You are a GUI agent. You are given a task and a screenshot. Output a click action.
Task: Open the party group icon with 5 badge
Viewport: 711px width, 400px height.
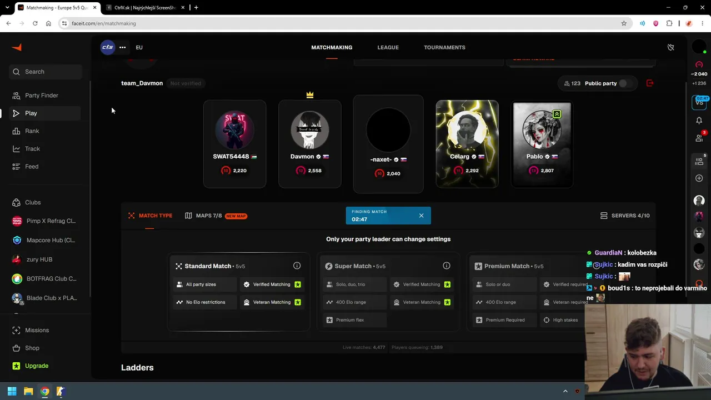pos(699,161)
